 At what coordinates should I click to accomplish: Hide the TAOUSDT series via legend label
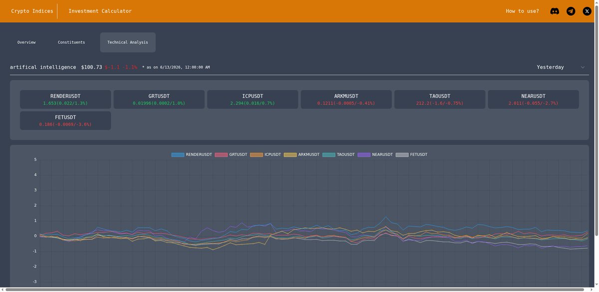coord(345,155)
